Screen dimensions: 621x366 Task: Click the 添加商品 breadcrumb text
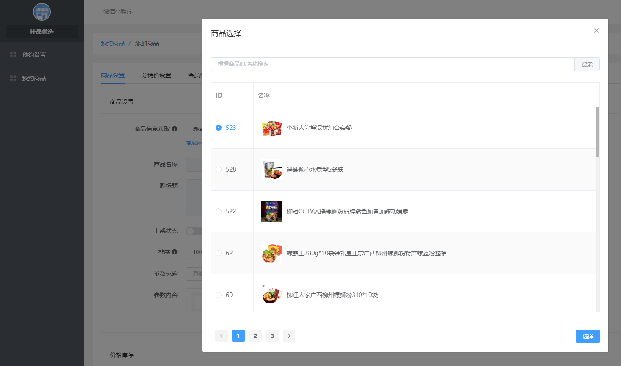coord(147,43)
